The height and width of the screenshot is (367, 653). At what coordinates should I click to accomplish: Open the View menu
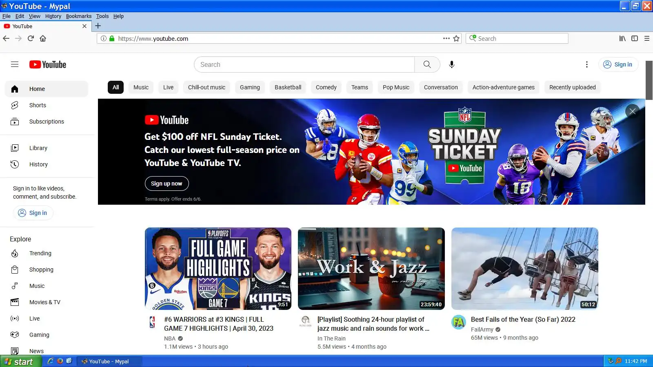point(35,16)
